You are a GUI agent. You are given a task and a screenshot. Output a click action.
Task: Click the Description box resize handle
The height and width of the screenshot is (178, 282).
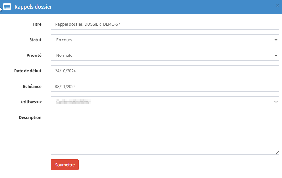click(x=277, y=153)
